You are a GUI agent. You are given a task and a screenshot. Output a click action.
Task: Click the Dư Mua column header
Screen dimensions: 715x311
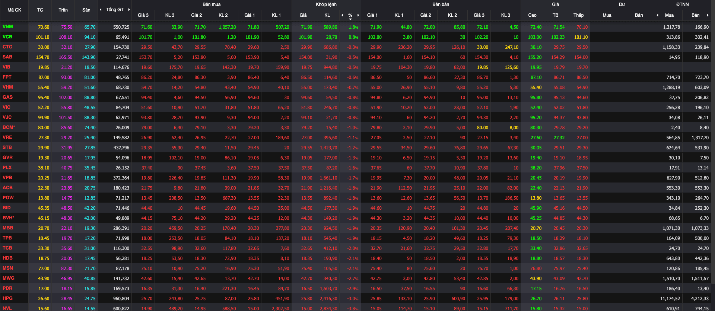(607, 15)
